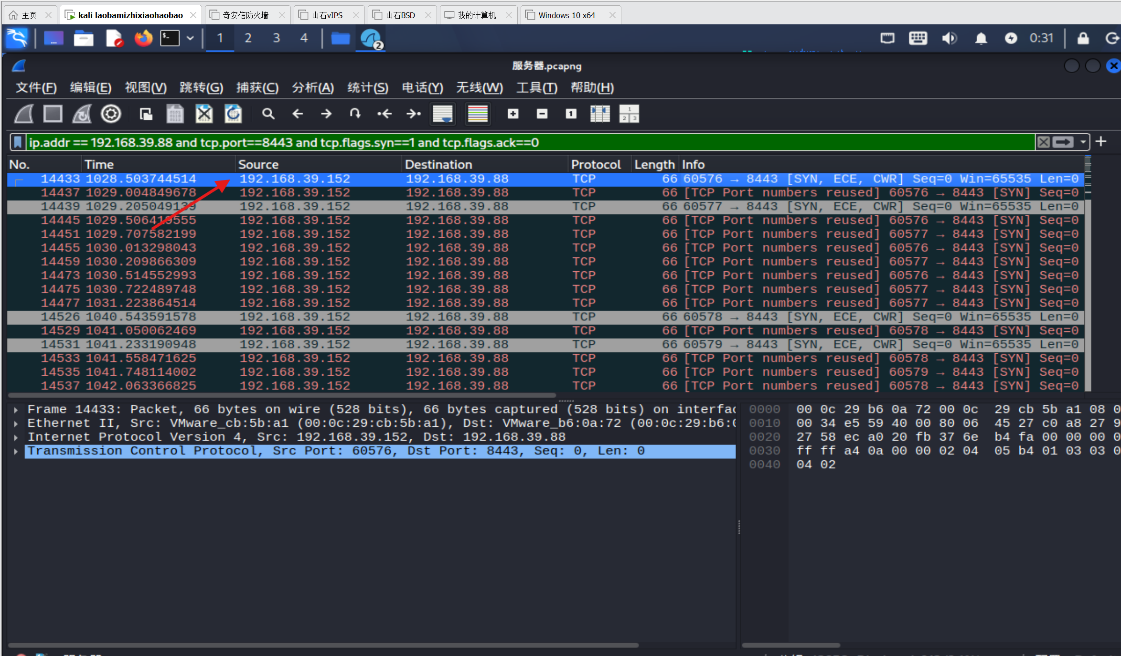Screen dimensions: 1121x656
Task: Close this capture file icon
Action: click(204, 114)
